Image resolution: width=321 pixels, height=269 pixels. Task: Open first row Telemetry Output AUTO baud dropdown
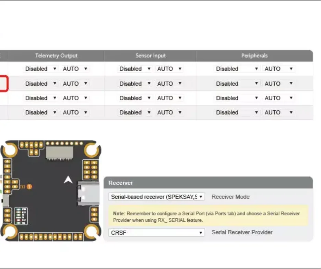(x=75, y=69)
